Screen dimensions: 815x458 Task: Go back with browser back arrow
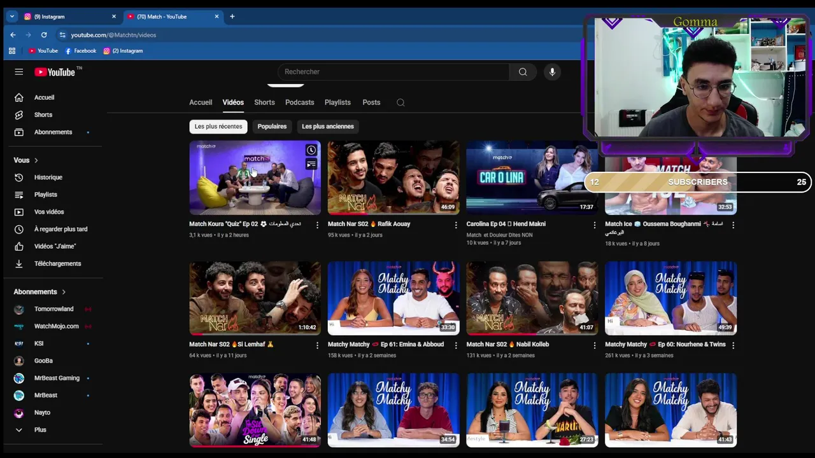click(13, 35)
